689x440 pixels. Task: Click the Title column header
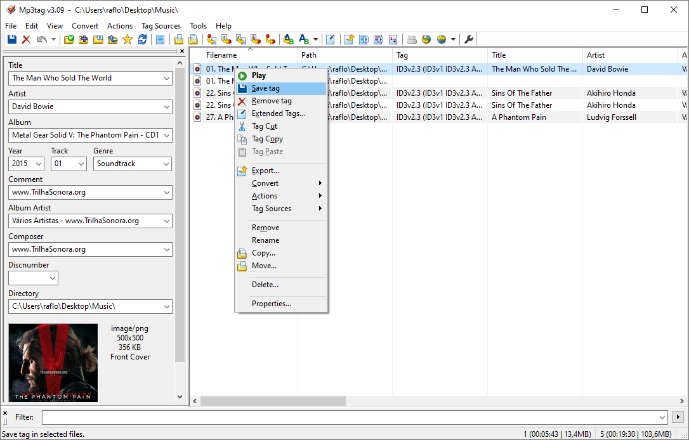click(x=499, y=55)
